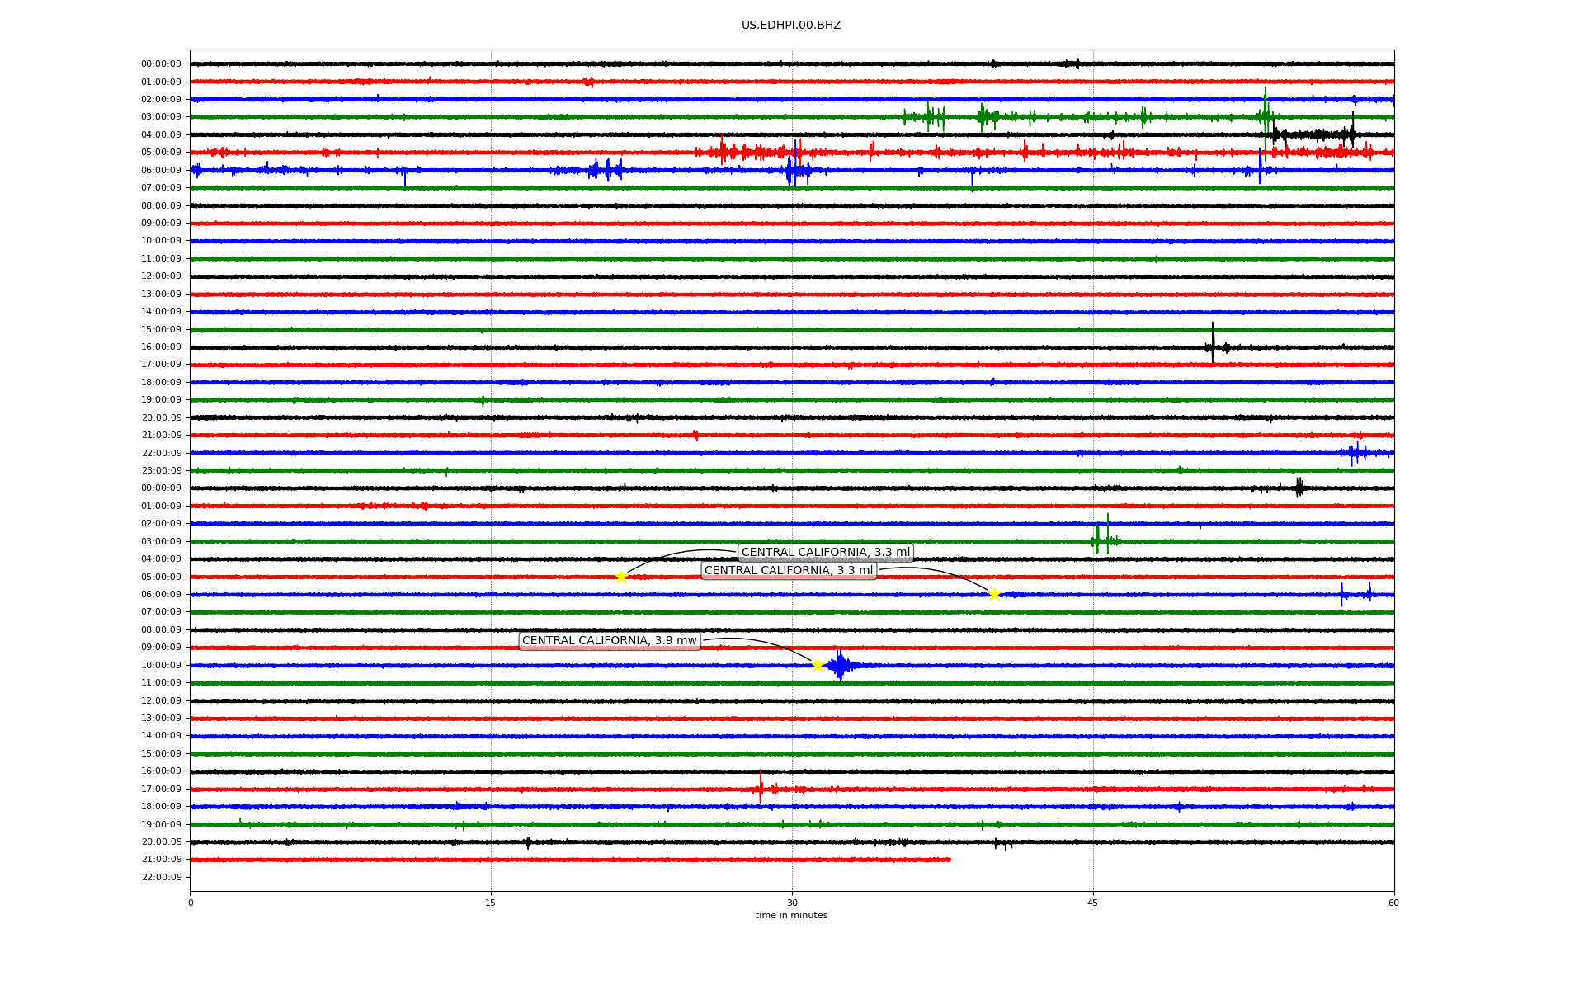Click the black spike on the 16:00:09 trace
Image resolution: width=1584 pixels, height=990 pixels.
point(1213,345)
